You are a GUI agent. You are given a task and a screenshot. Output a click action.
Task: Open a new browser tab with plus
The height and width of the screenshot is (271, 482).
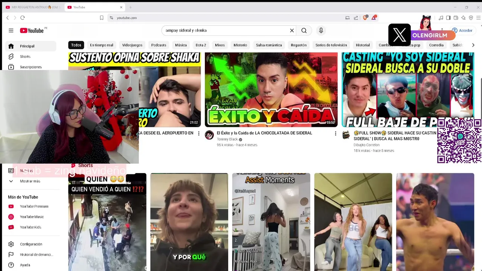pos(131,7)
